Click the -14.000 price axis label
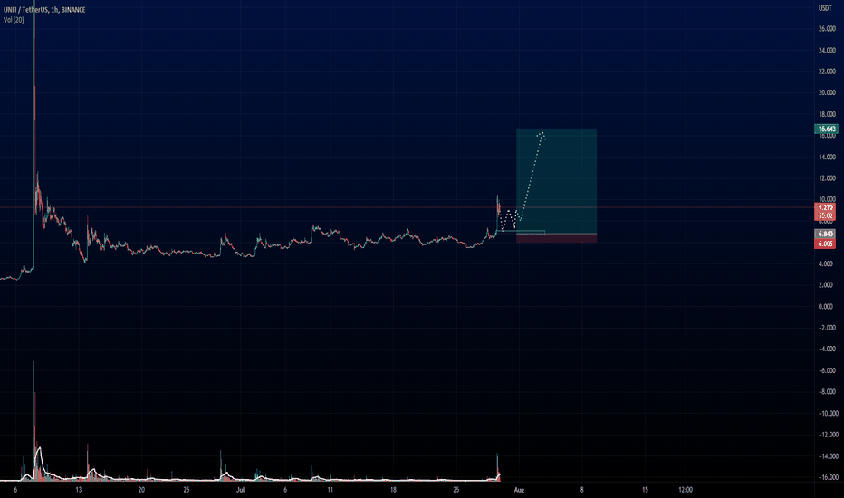844x498 pixels. pyautogui.click(x=828, y=456)
